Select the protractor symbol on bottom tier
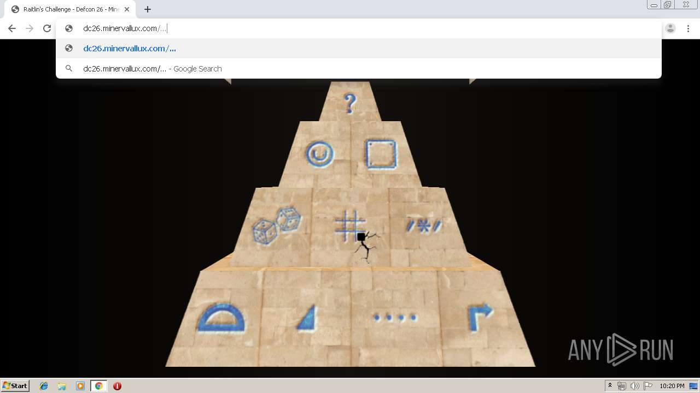This screenshot has height=393, width=700. tap(220, 318)
